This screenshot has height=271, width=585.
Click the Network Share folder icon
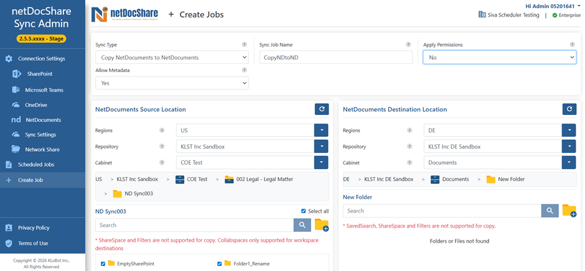pyautogui.click(x=16, y=149)
